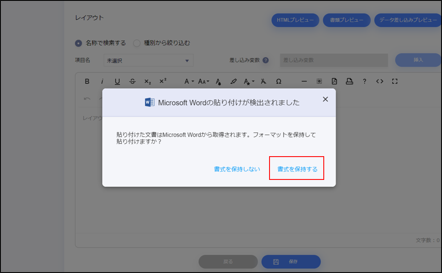Choose 書式を保持しない in the dialog

[x=237, y=169]
